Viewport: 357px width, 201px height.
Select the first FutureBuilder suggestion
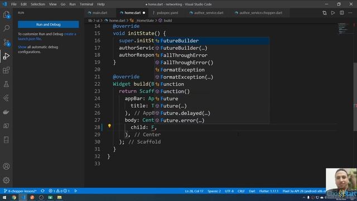pyautogui.click(x=212, y=41)
